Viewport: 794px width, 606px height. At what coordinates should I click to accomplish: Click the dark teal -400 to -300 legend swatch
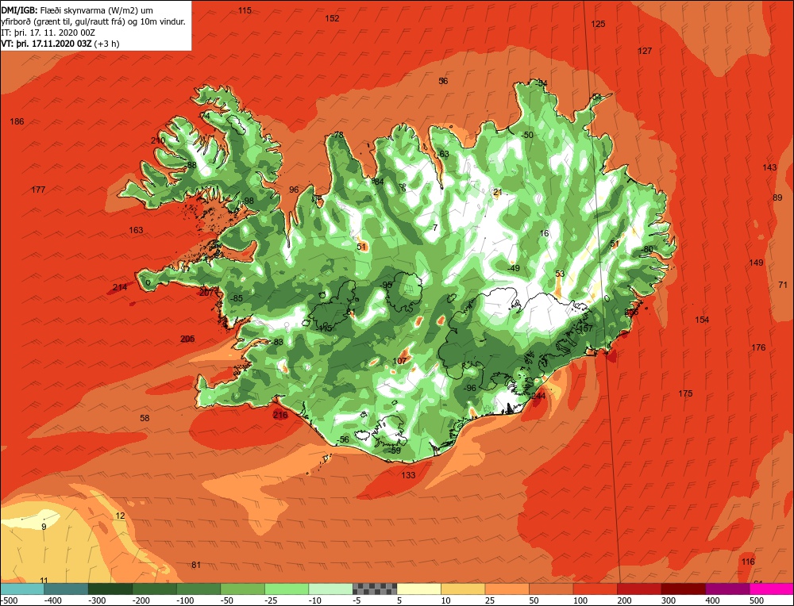coord(66,589)
